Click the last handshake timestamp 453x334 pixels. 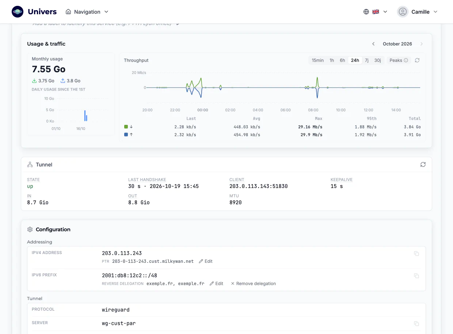tap(163, 186)
